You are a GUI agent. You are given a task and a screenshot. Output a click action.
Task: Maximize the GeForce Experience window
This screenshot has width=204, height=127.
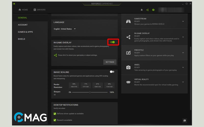pyautogui.click(x=187, y=4)
